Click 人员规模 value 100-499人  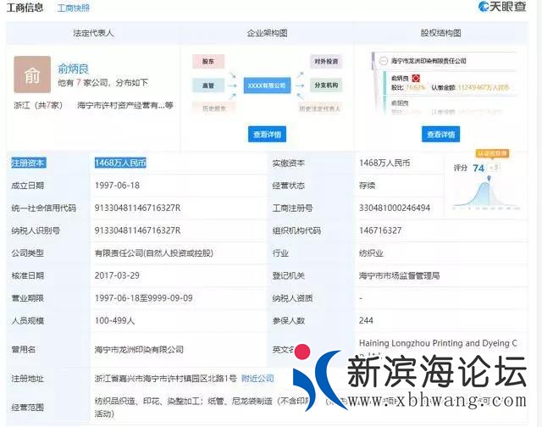(115, 320)
